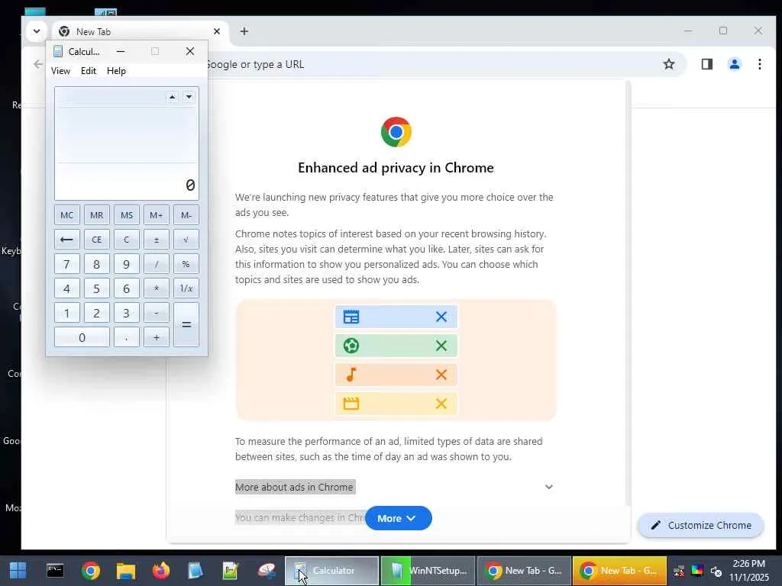
Task: Click the muted volume tray icon
Action: [716, 571]
